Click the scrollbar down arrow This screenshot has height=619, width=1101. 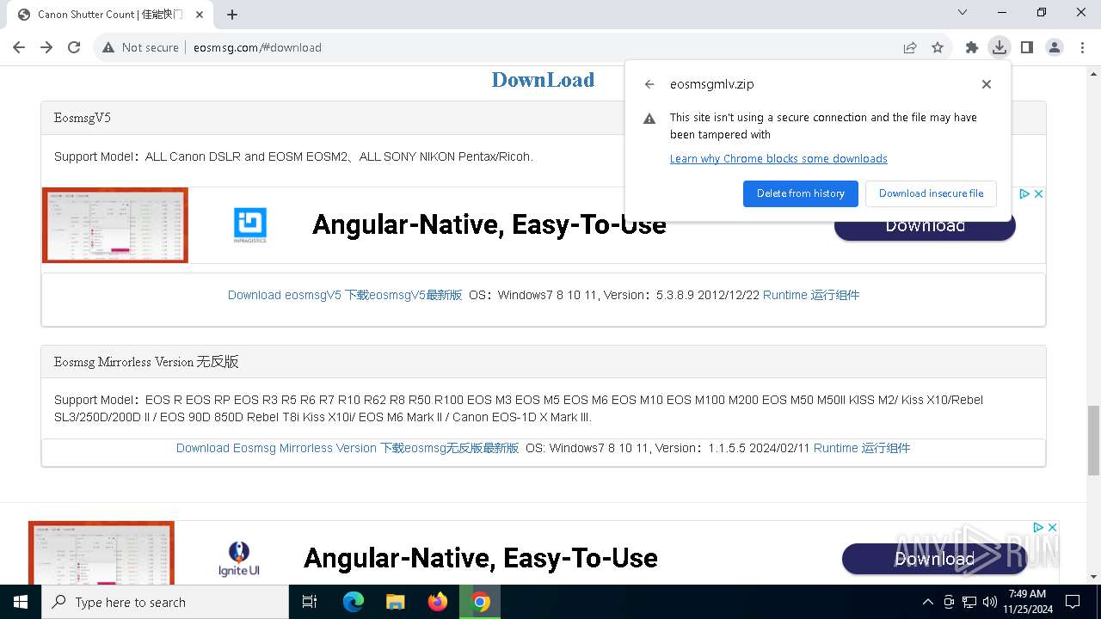(1093, 577)
